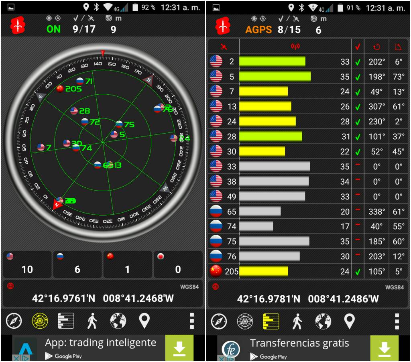The width and height of the screenshot is (411, 362).
Task: Tap Chinese flag of satellite 205 row
Action: [216, 271]
